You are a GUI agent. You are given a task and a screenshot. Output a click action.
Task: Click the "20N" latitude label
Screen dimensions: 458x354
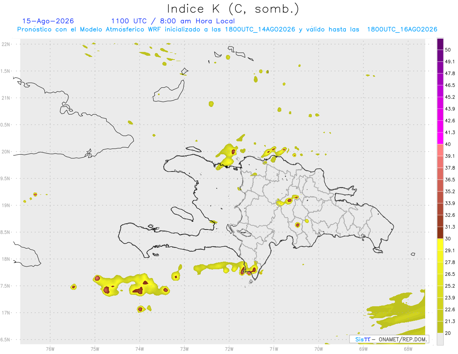pos(6,152)
